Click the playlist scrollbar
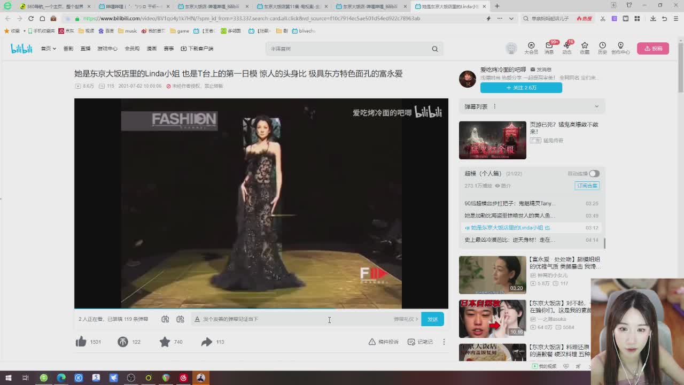The width and height of the screenshot is (684, 385). click(604, 243)
